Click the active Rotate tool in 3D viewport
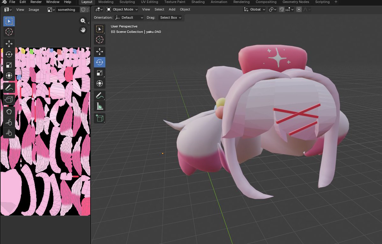Viewport: 382px width, 244px height. [x=100, y=62]
